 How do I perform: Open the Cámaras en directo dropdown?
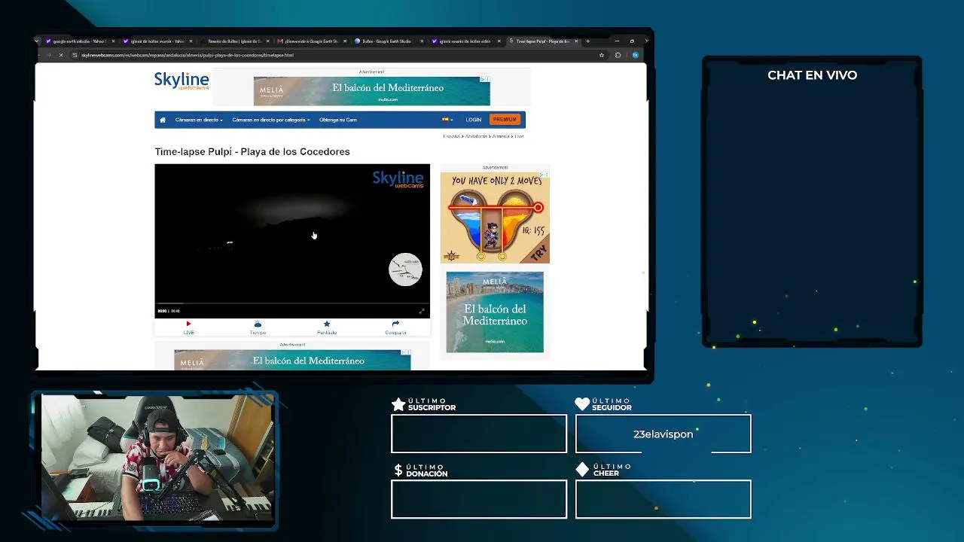(x=199, y=120)
